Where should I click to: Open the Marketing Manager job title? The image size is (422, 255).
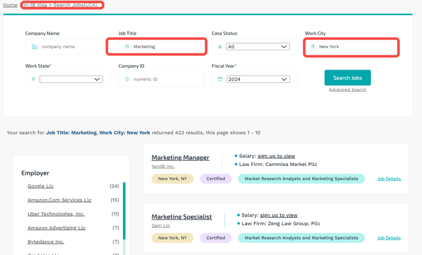tap(181, 158)
